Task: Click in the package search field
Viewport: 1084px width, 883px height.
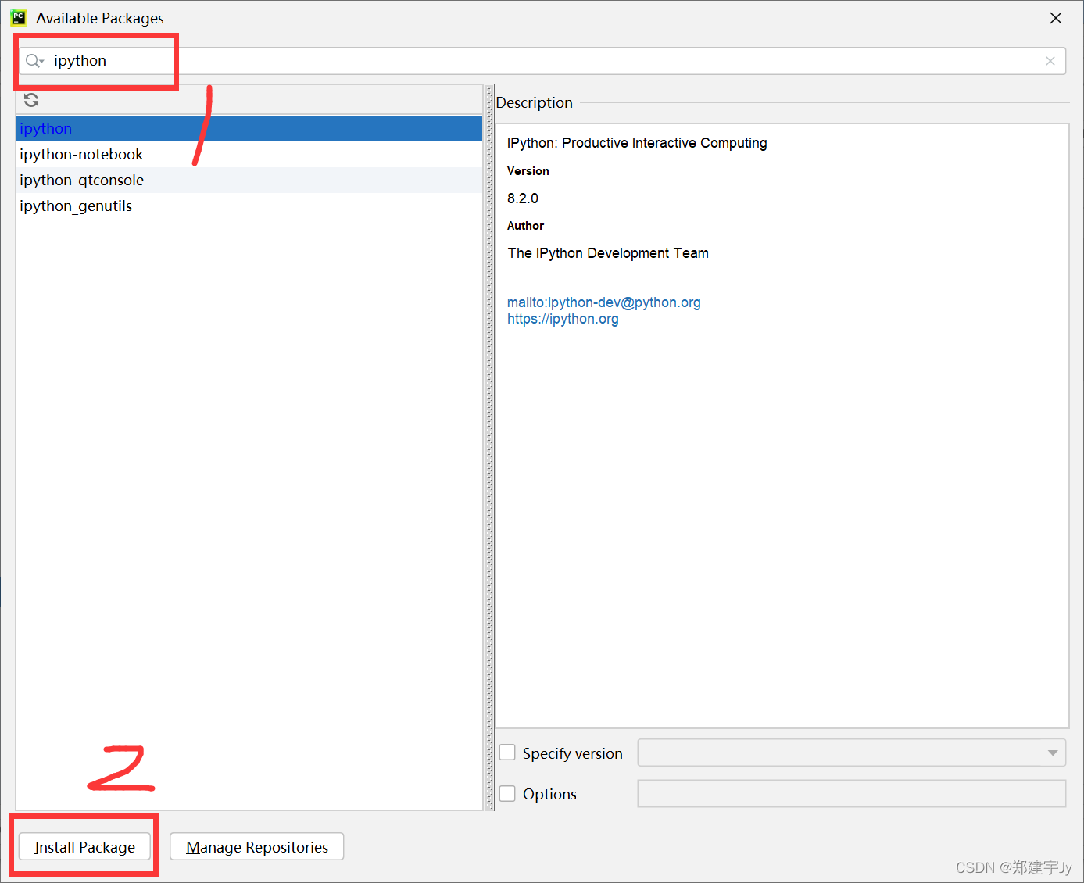Action: click(x=542, y=61)
